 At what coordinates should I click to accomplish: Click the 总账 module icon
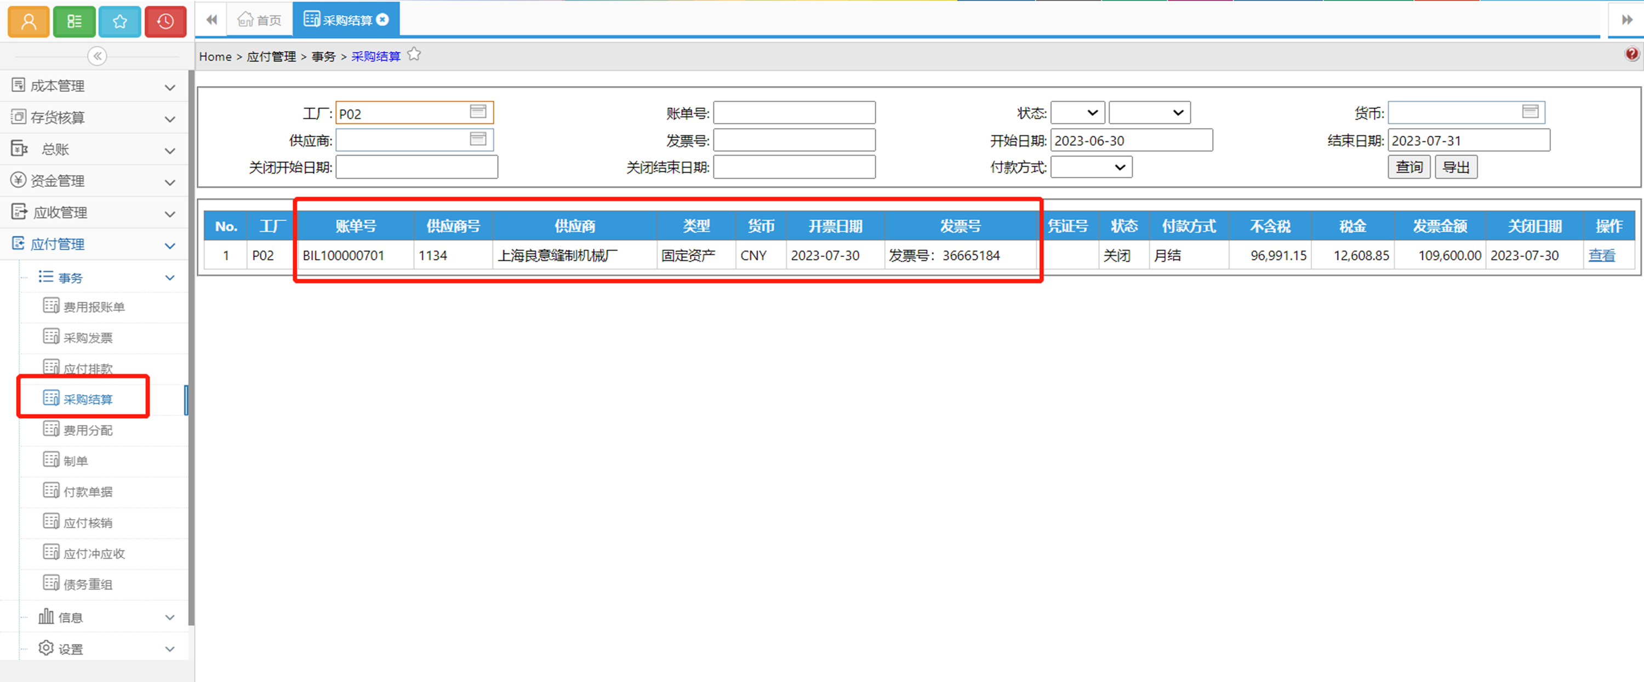point(19,148)
